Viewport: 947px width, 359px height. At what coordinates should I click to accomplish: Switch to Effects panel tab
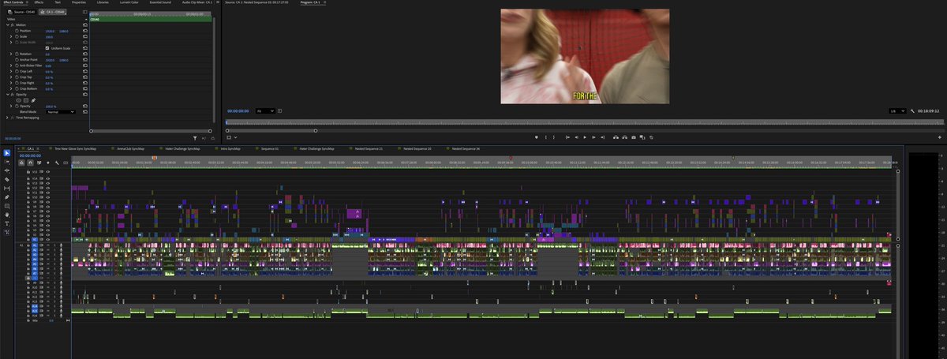click(39, 2)
